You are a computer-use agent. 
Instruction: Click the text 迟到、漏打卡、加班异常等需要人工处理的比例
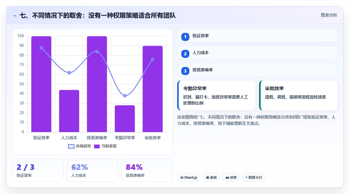(x=216, y=100)
